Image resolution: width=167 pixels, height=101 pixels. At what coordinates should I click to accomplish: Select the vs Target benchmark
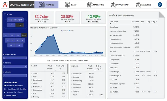point(20,25)
